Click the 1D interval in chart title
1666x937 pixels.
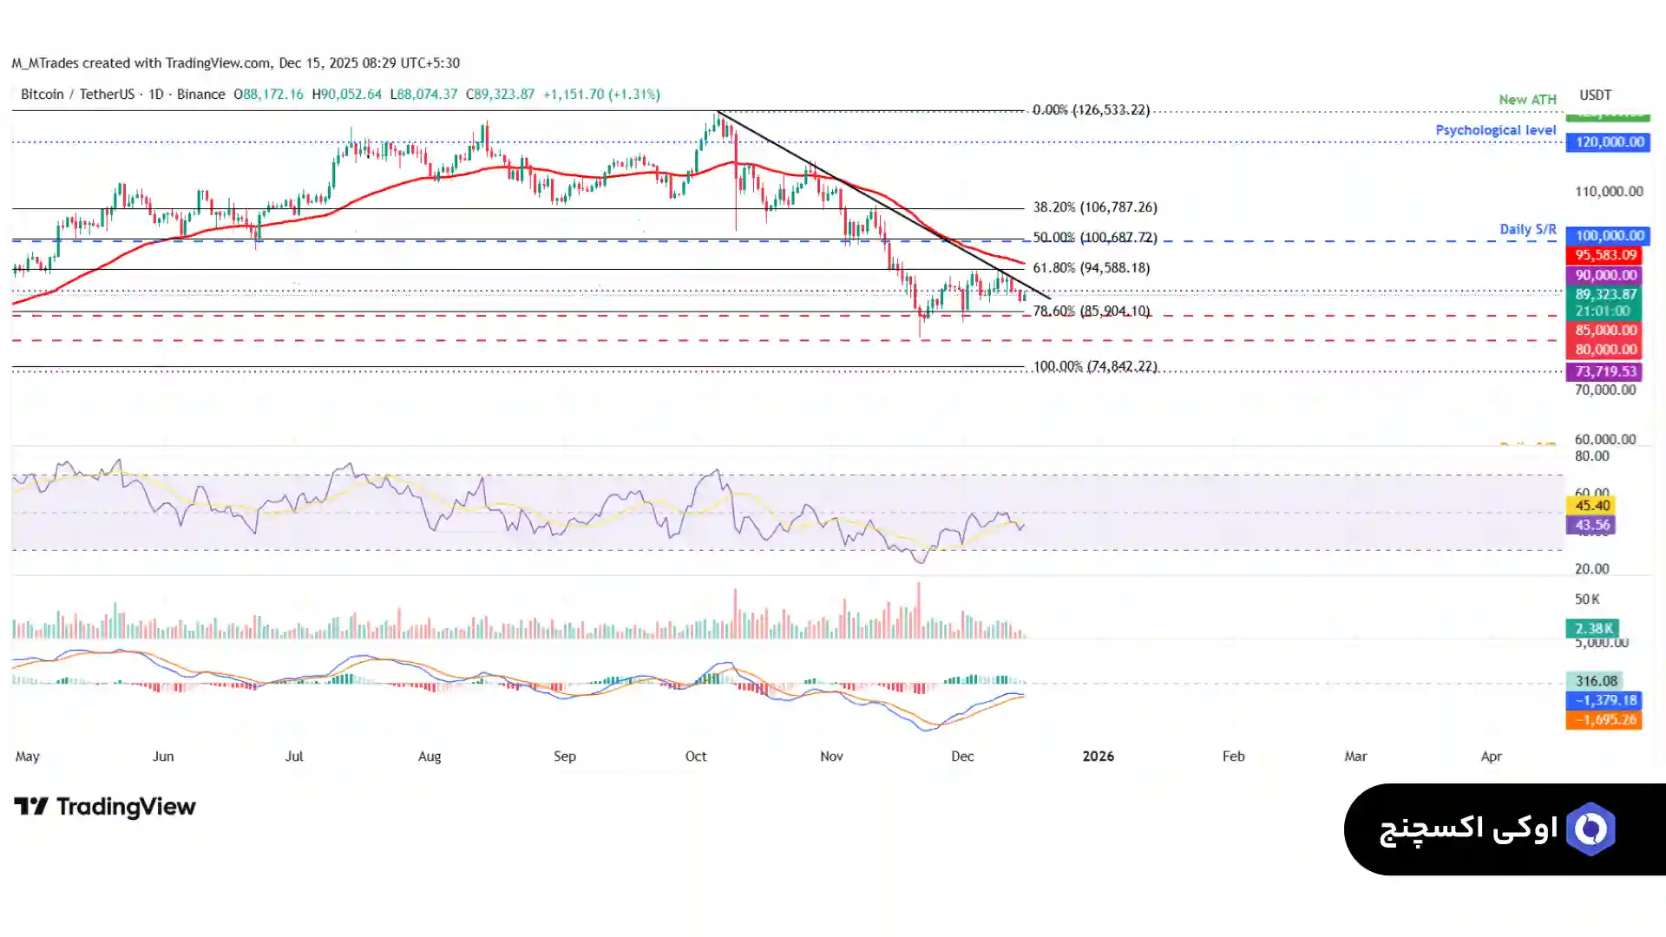tap(156, 95)
